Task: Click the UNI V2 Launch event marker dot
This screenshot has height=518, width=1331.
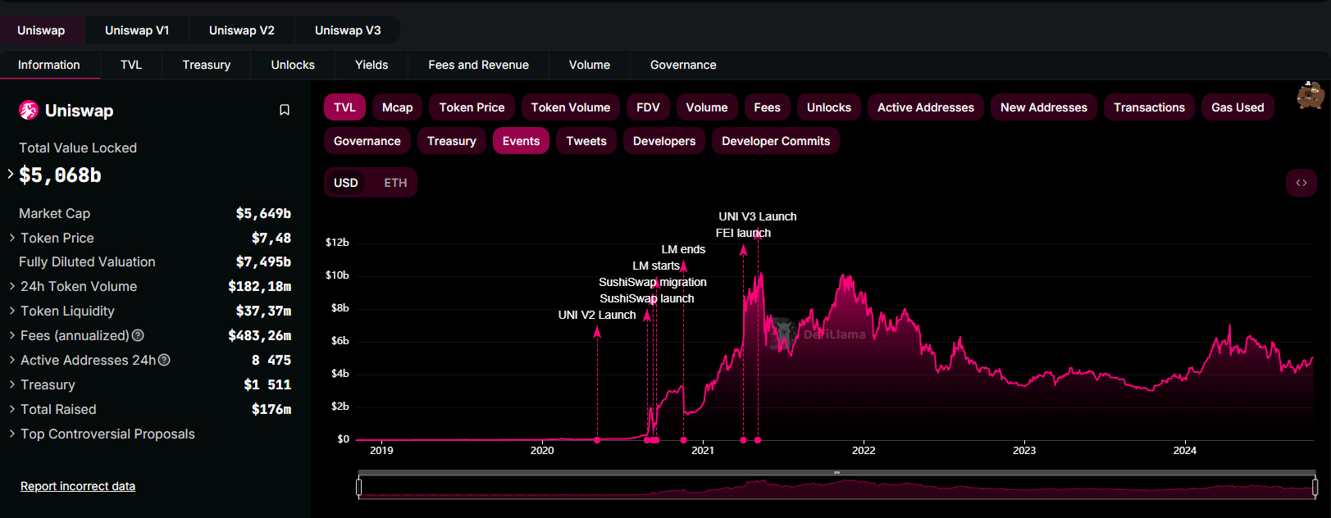Action: (x=597, y=440)
